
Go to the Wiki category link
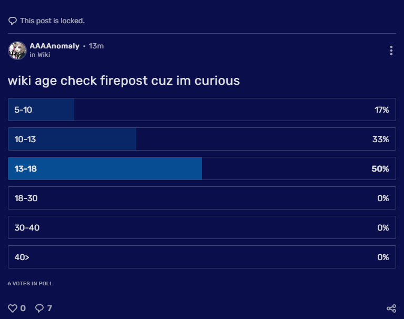click(x=44, y=55)
